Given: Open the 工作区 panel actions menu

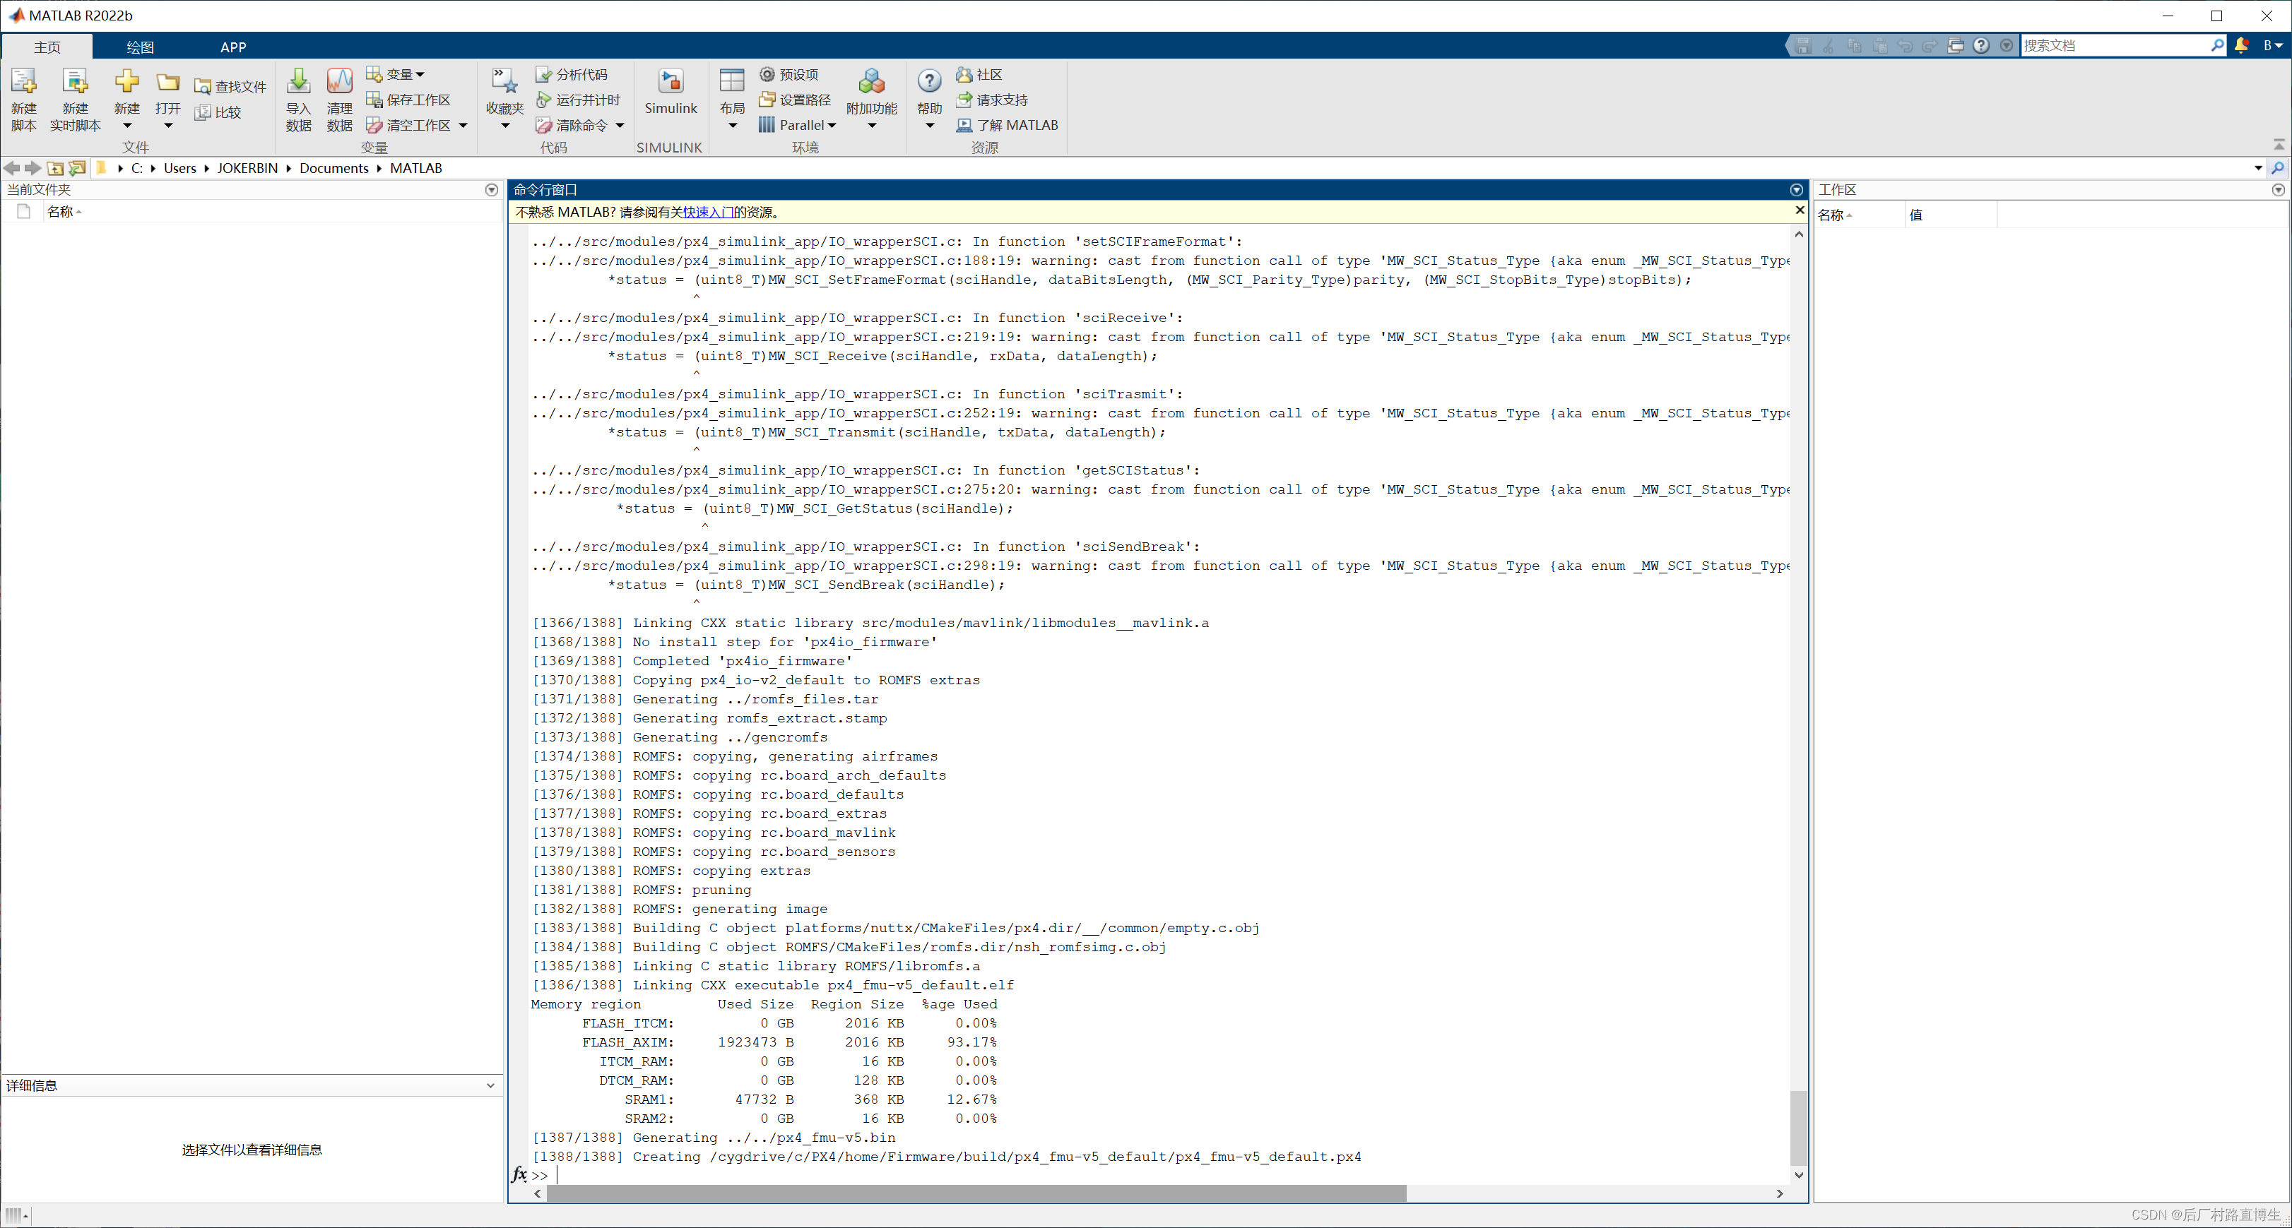Looking at the screenshot, I should click(x=2279, y=189).
